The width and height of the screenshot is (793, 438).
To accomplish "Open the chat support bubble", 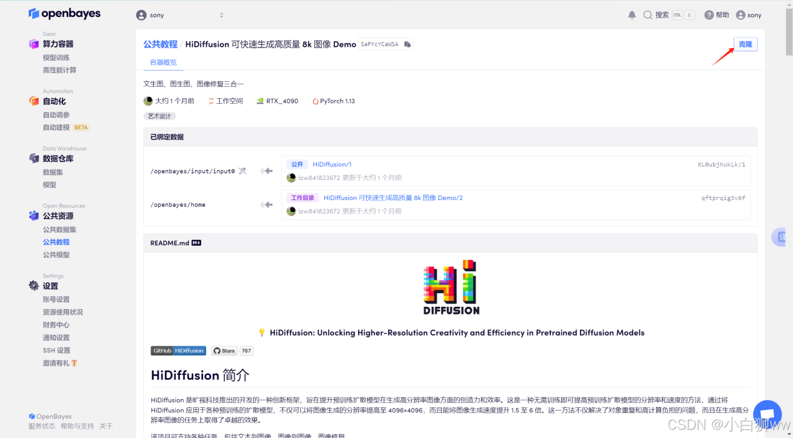I will [x=767, y=415].
